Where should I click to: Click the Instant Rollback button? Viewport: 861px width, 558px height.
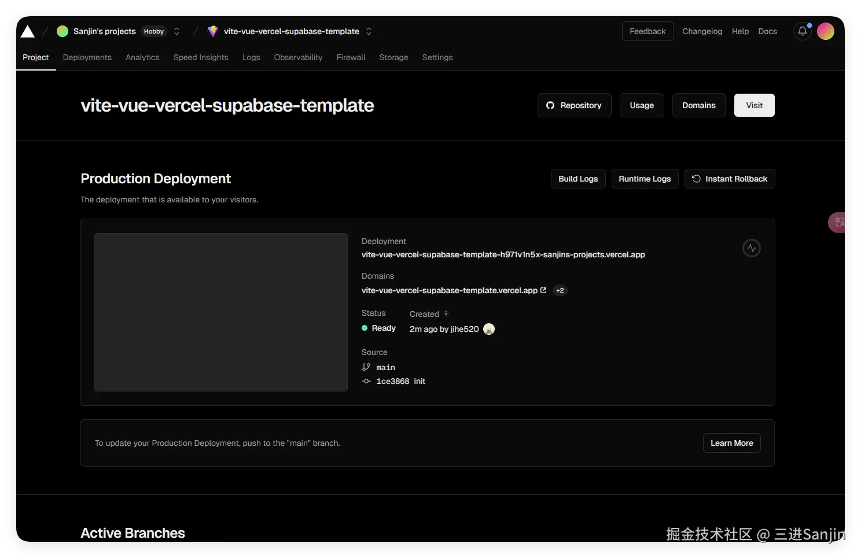coord(730,179)
